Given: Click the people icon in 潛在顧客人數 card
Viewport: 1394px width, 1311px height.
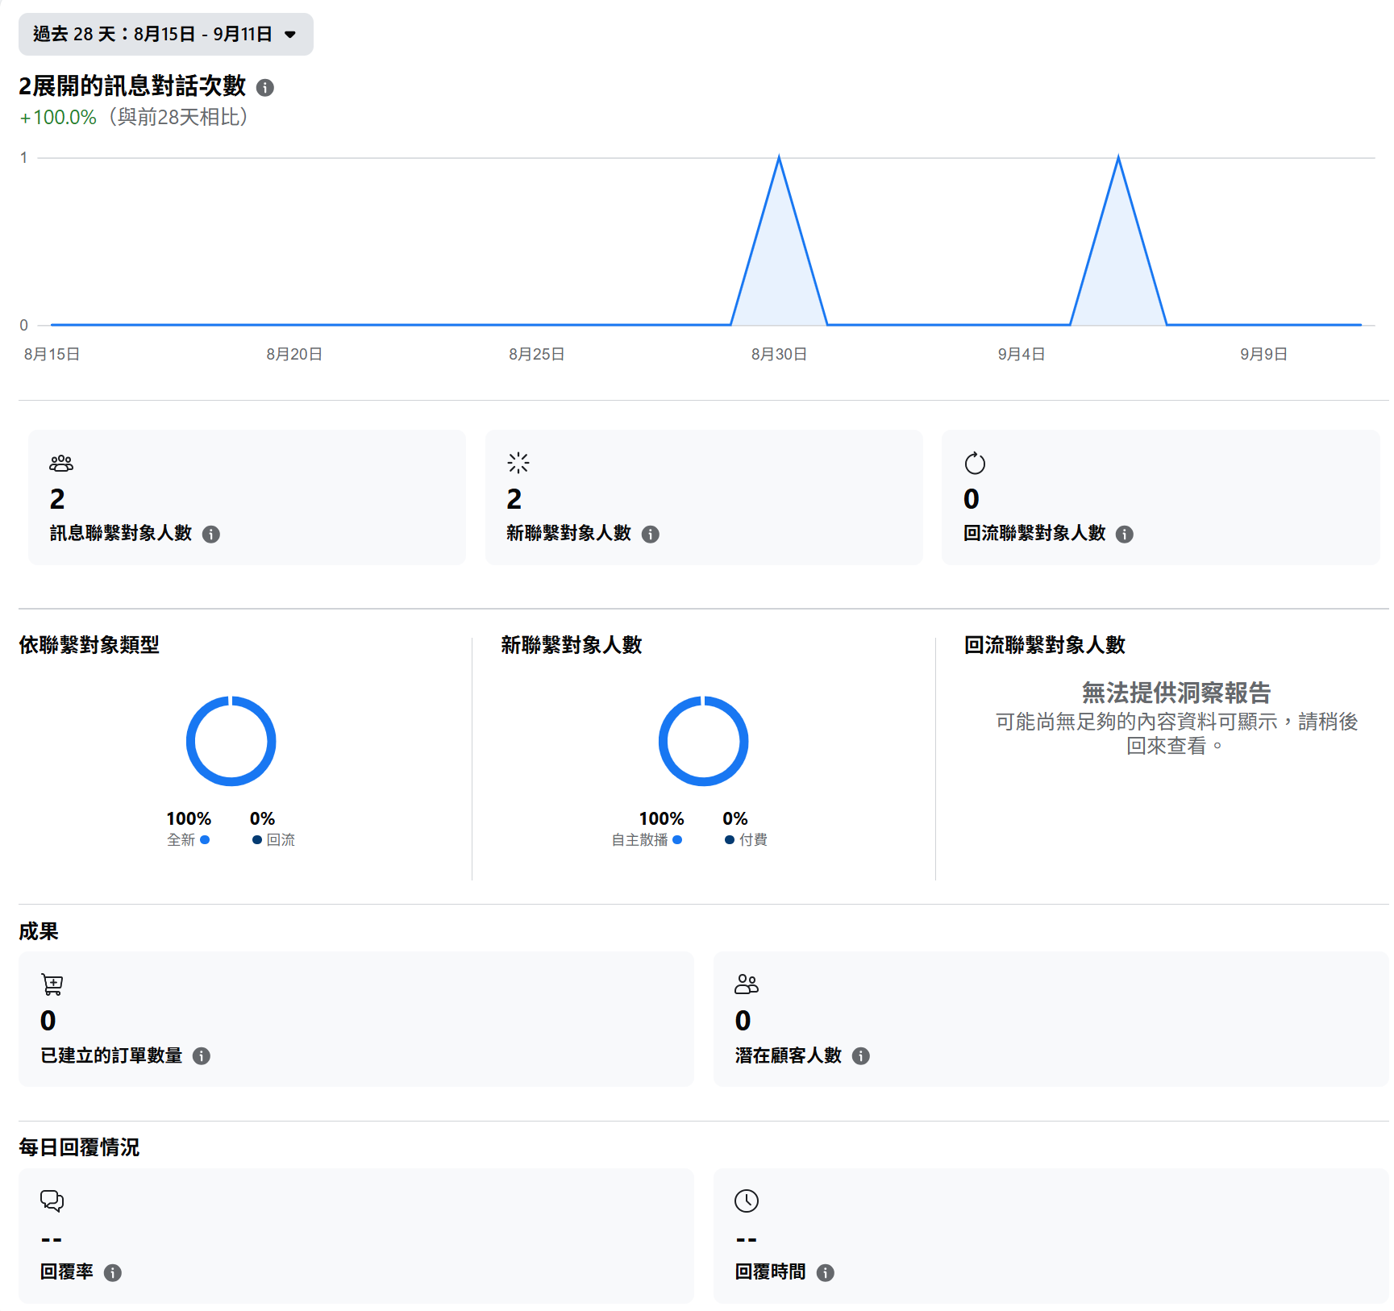Looking at the screenshot, I should 747,984.
